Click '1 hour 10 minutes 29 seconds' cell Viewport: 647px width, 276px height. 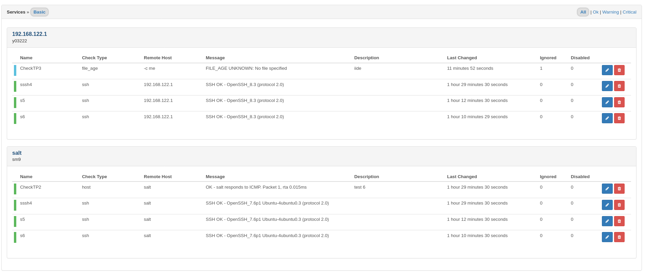(477, 117)
